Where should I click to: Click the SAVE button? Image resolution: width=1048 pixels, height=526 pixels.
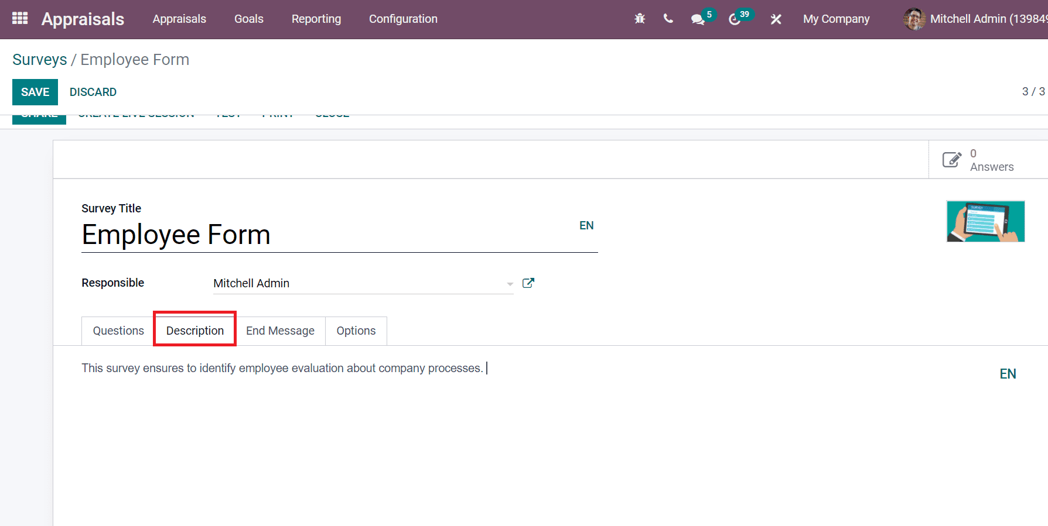pos(35,92)
